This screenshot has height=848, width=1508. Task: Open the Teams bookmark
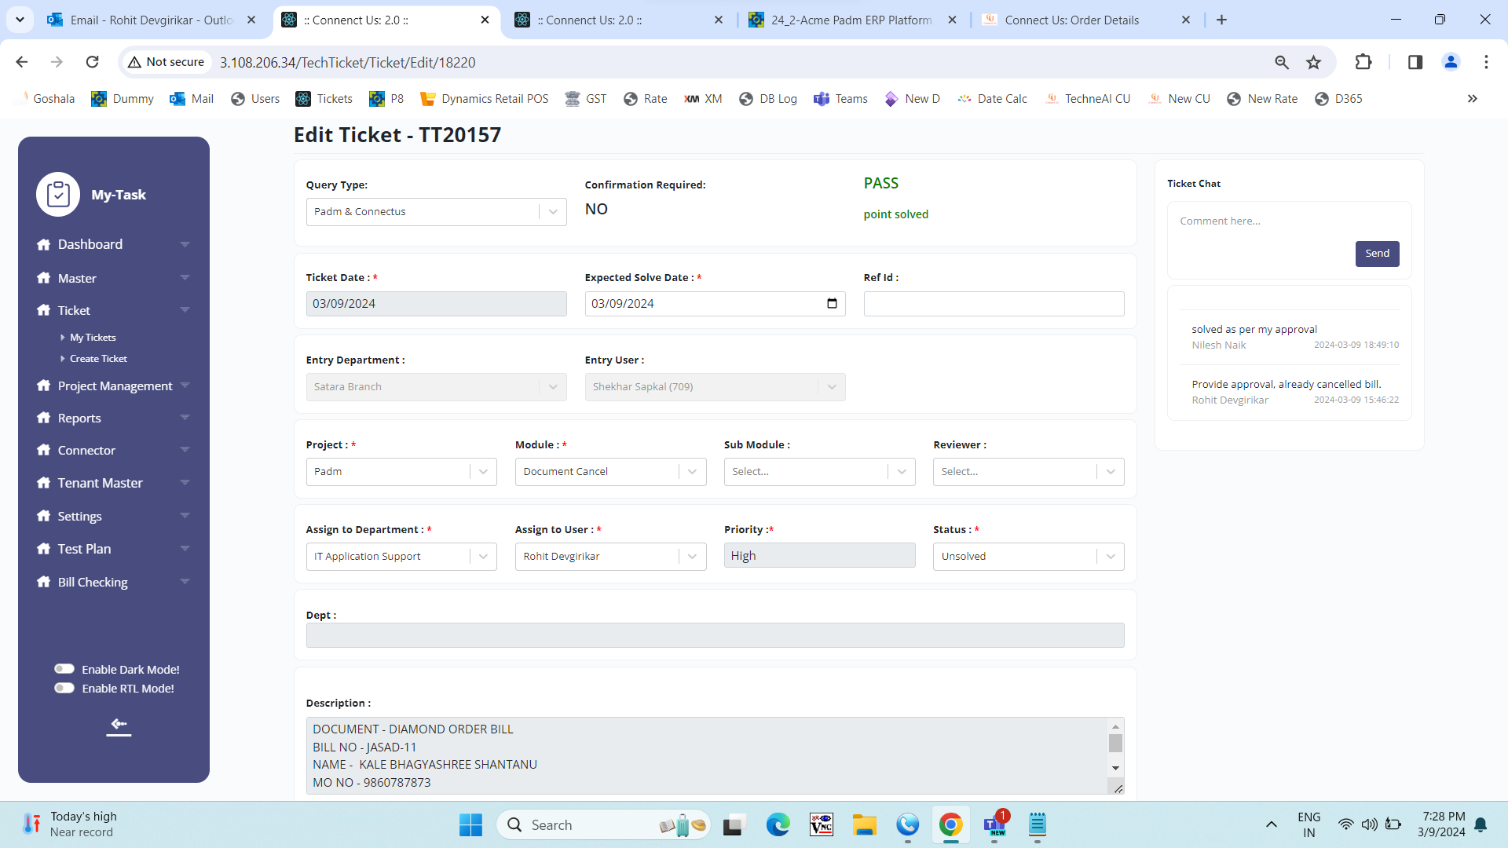840,99
